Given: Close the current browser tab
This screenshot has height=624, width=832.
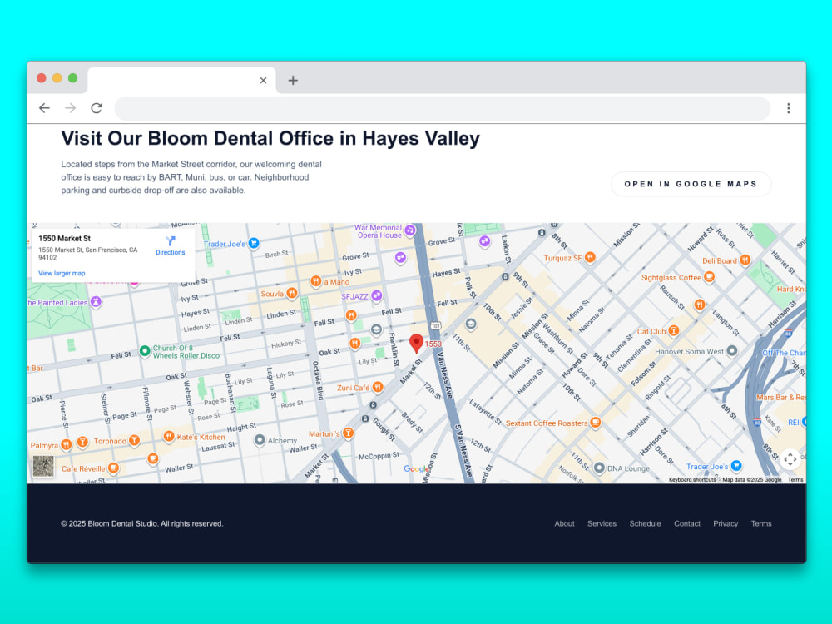Looking at the screenshot, I should [x=263, y=80].
